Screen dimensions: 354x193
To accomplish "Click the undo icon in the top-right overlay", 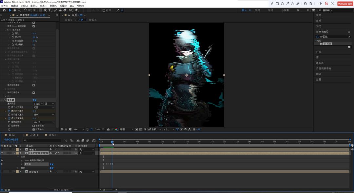I will click(x=305, y=4).
